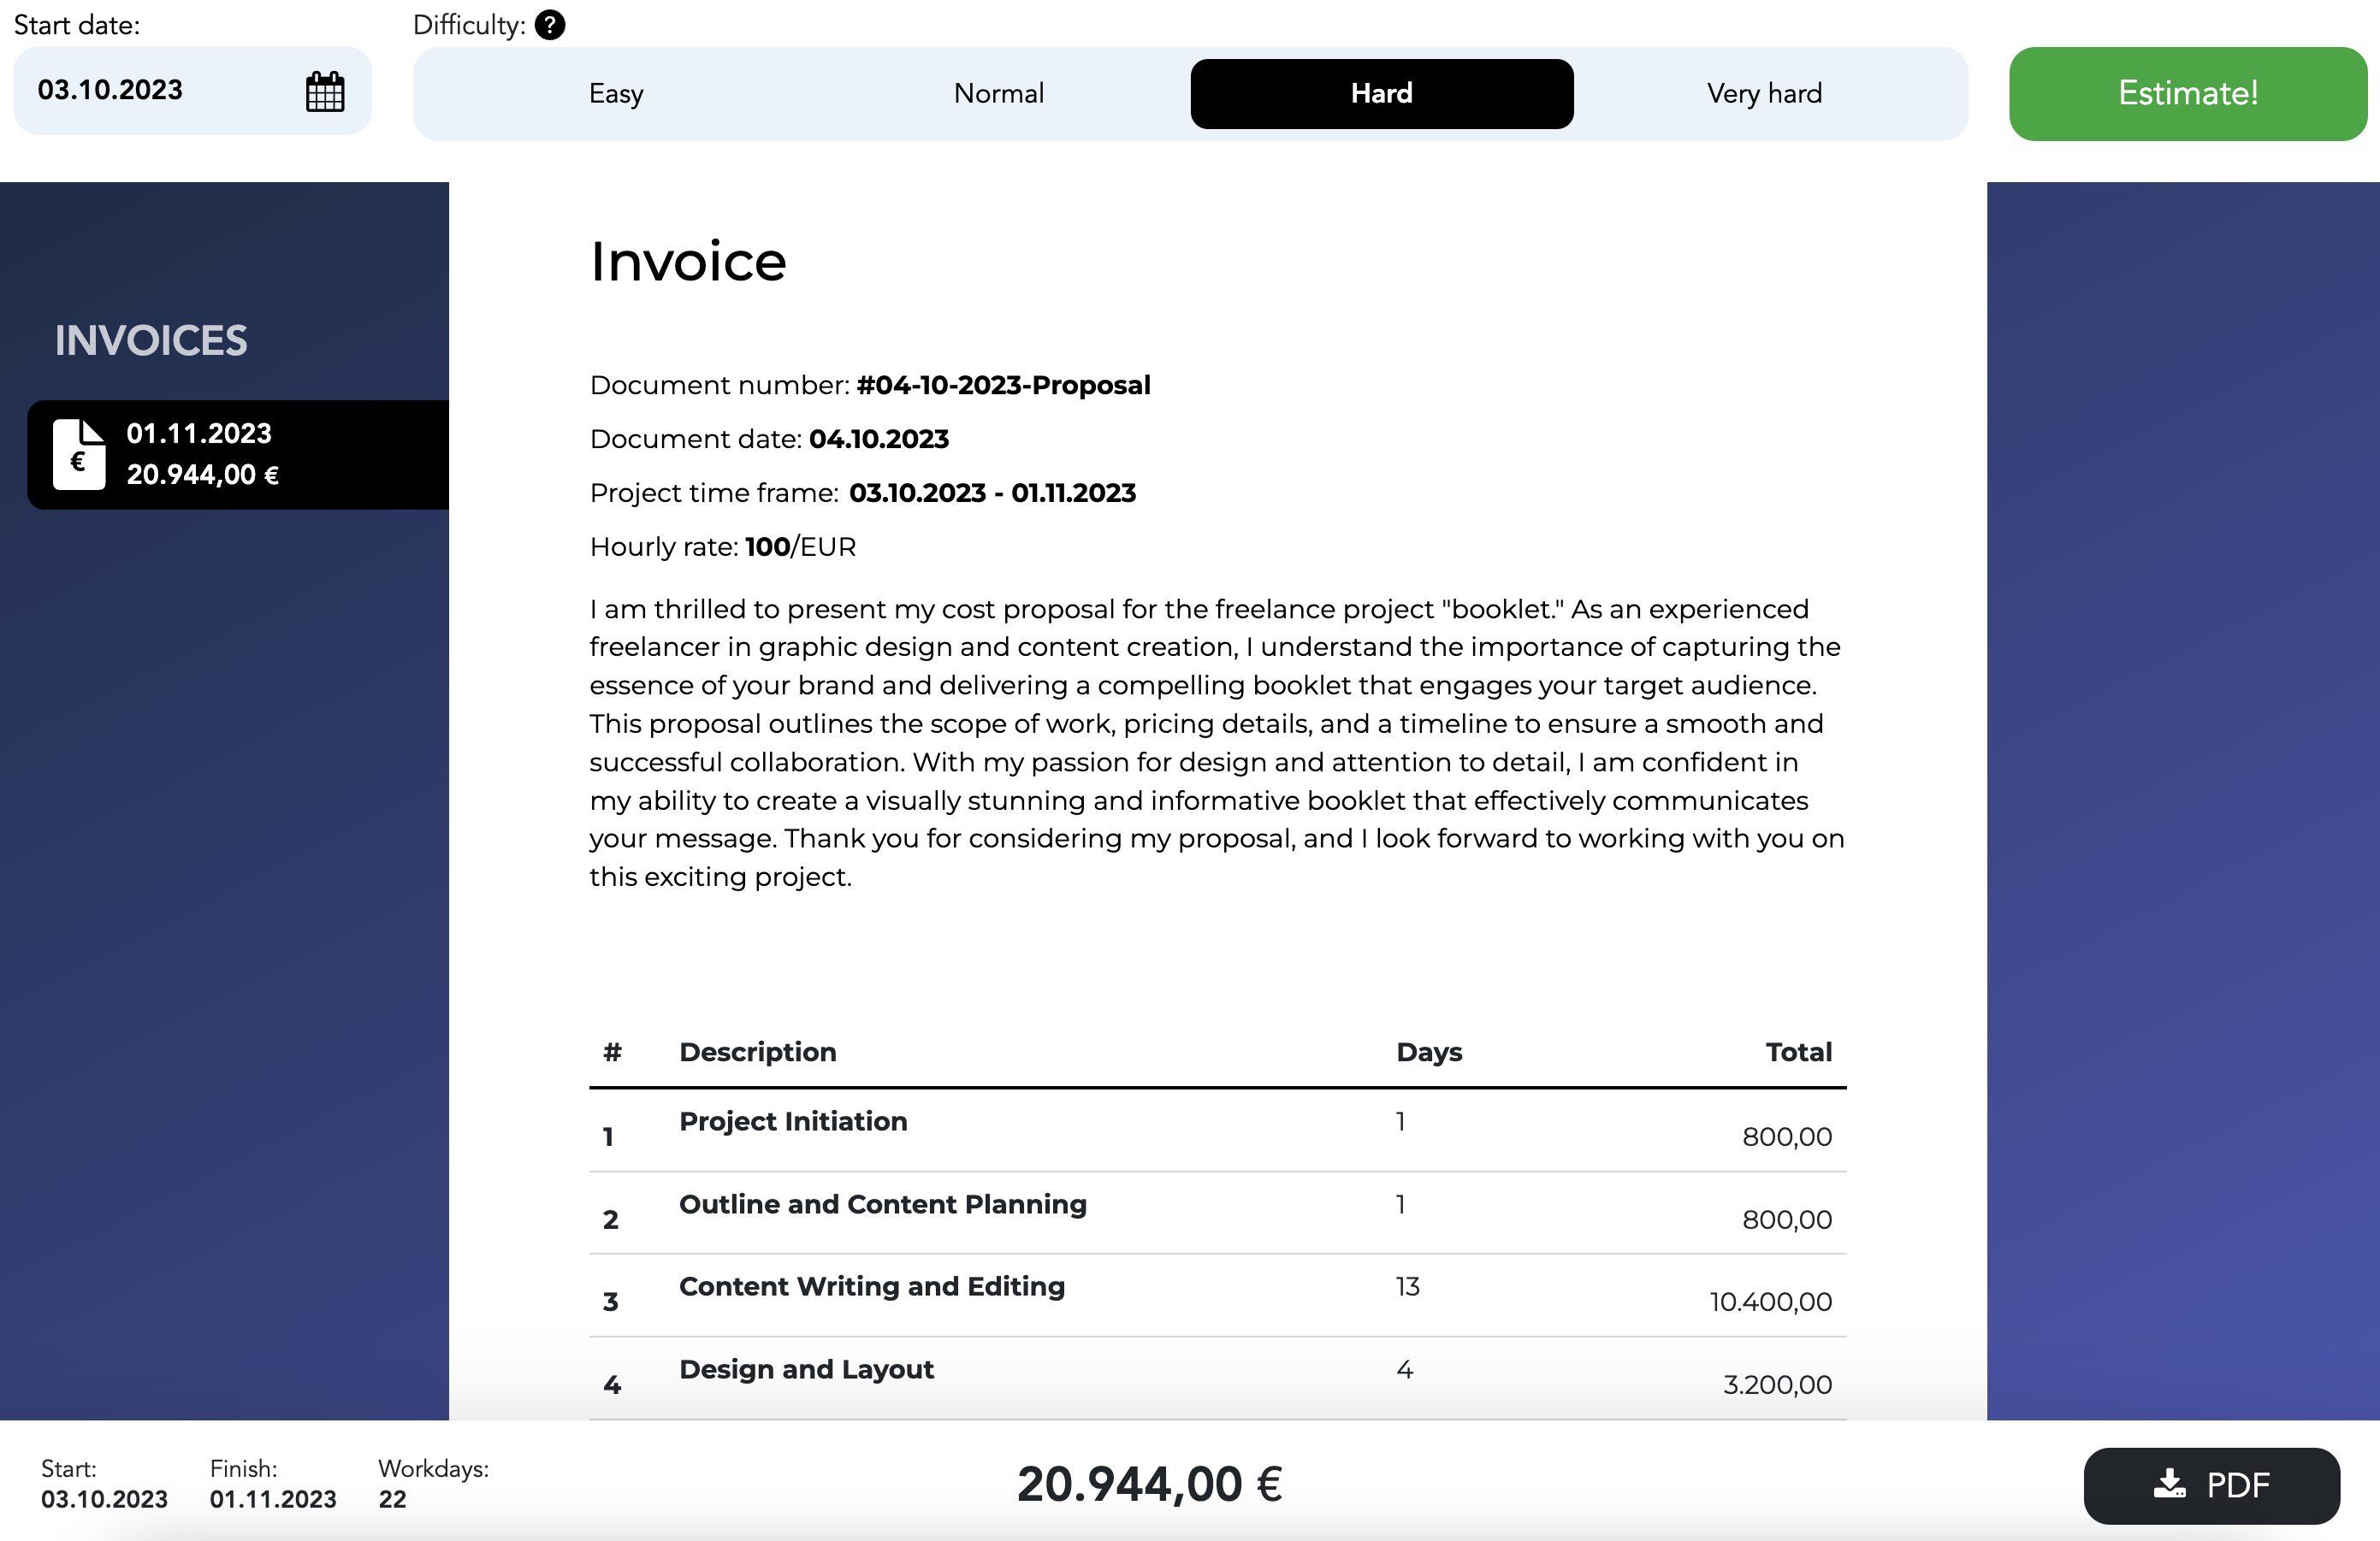Click the PDF download arrow icon
Screen dimensions: 2380x1541
pos(2168,1484)
